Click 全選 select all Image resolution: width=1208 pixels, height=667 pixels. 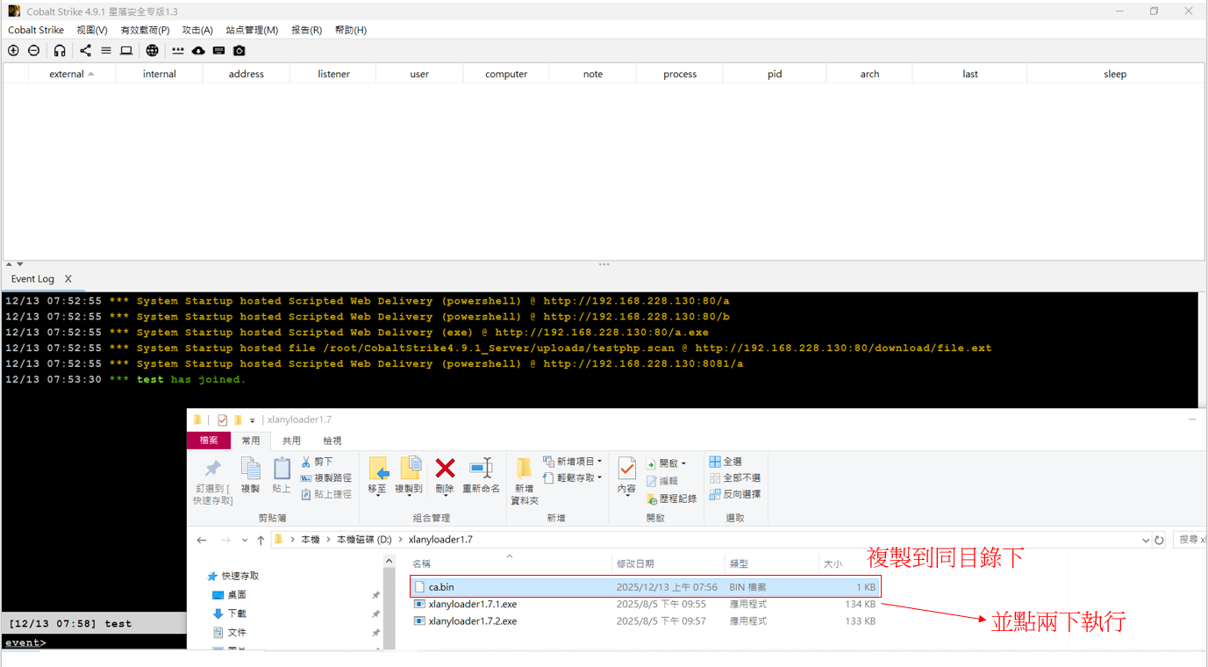click(726, 462)
